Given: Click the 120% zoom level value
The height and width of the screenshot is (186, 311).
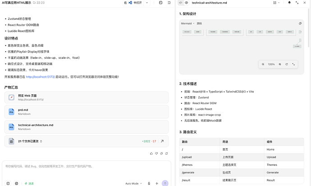Looking at the screenshot, I should point(271,64).
